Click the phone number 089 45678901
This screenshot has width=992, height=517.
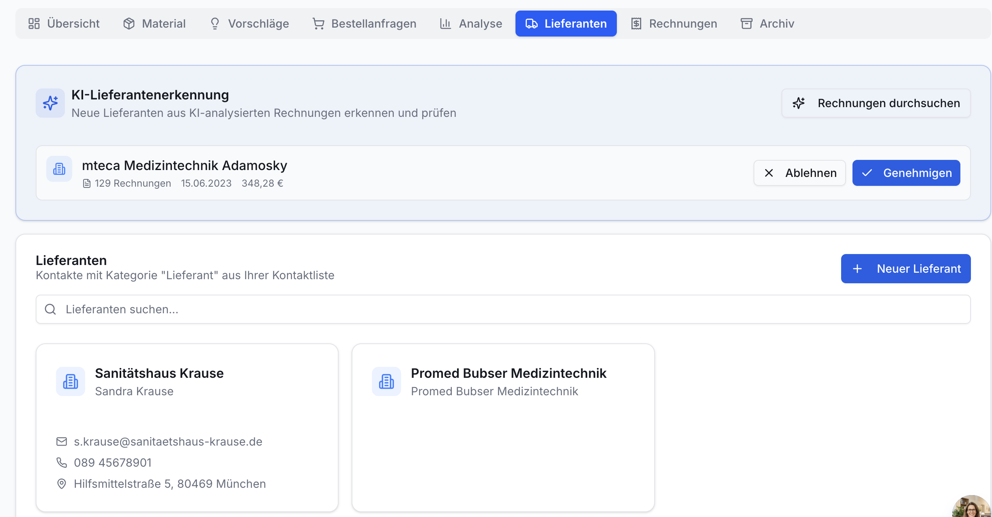pyautogui.click(x=113, y=463)
